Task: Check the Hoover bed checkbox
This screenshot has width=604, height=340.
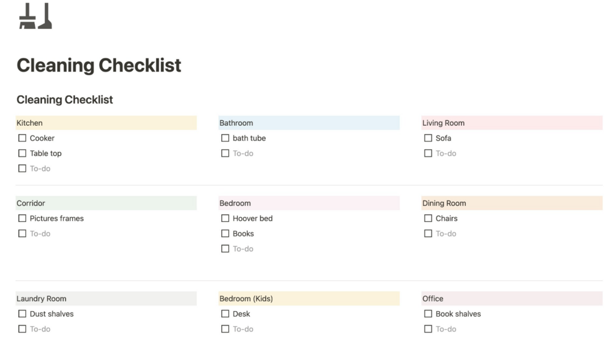Action: pyautogui.click(x=225, y=218)
